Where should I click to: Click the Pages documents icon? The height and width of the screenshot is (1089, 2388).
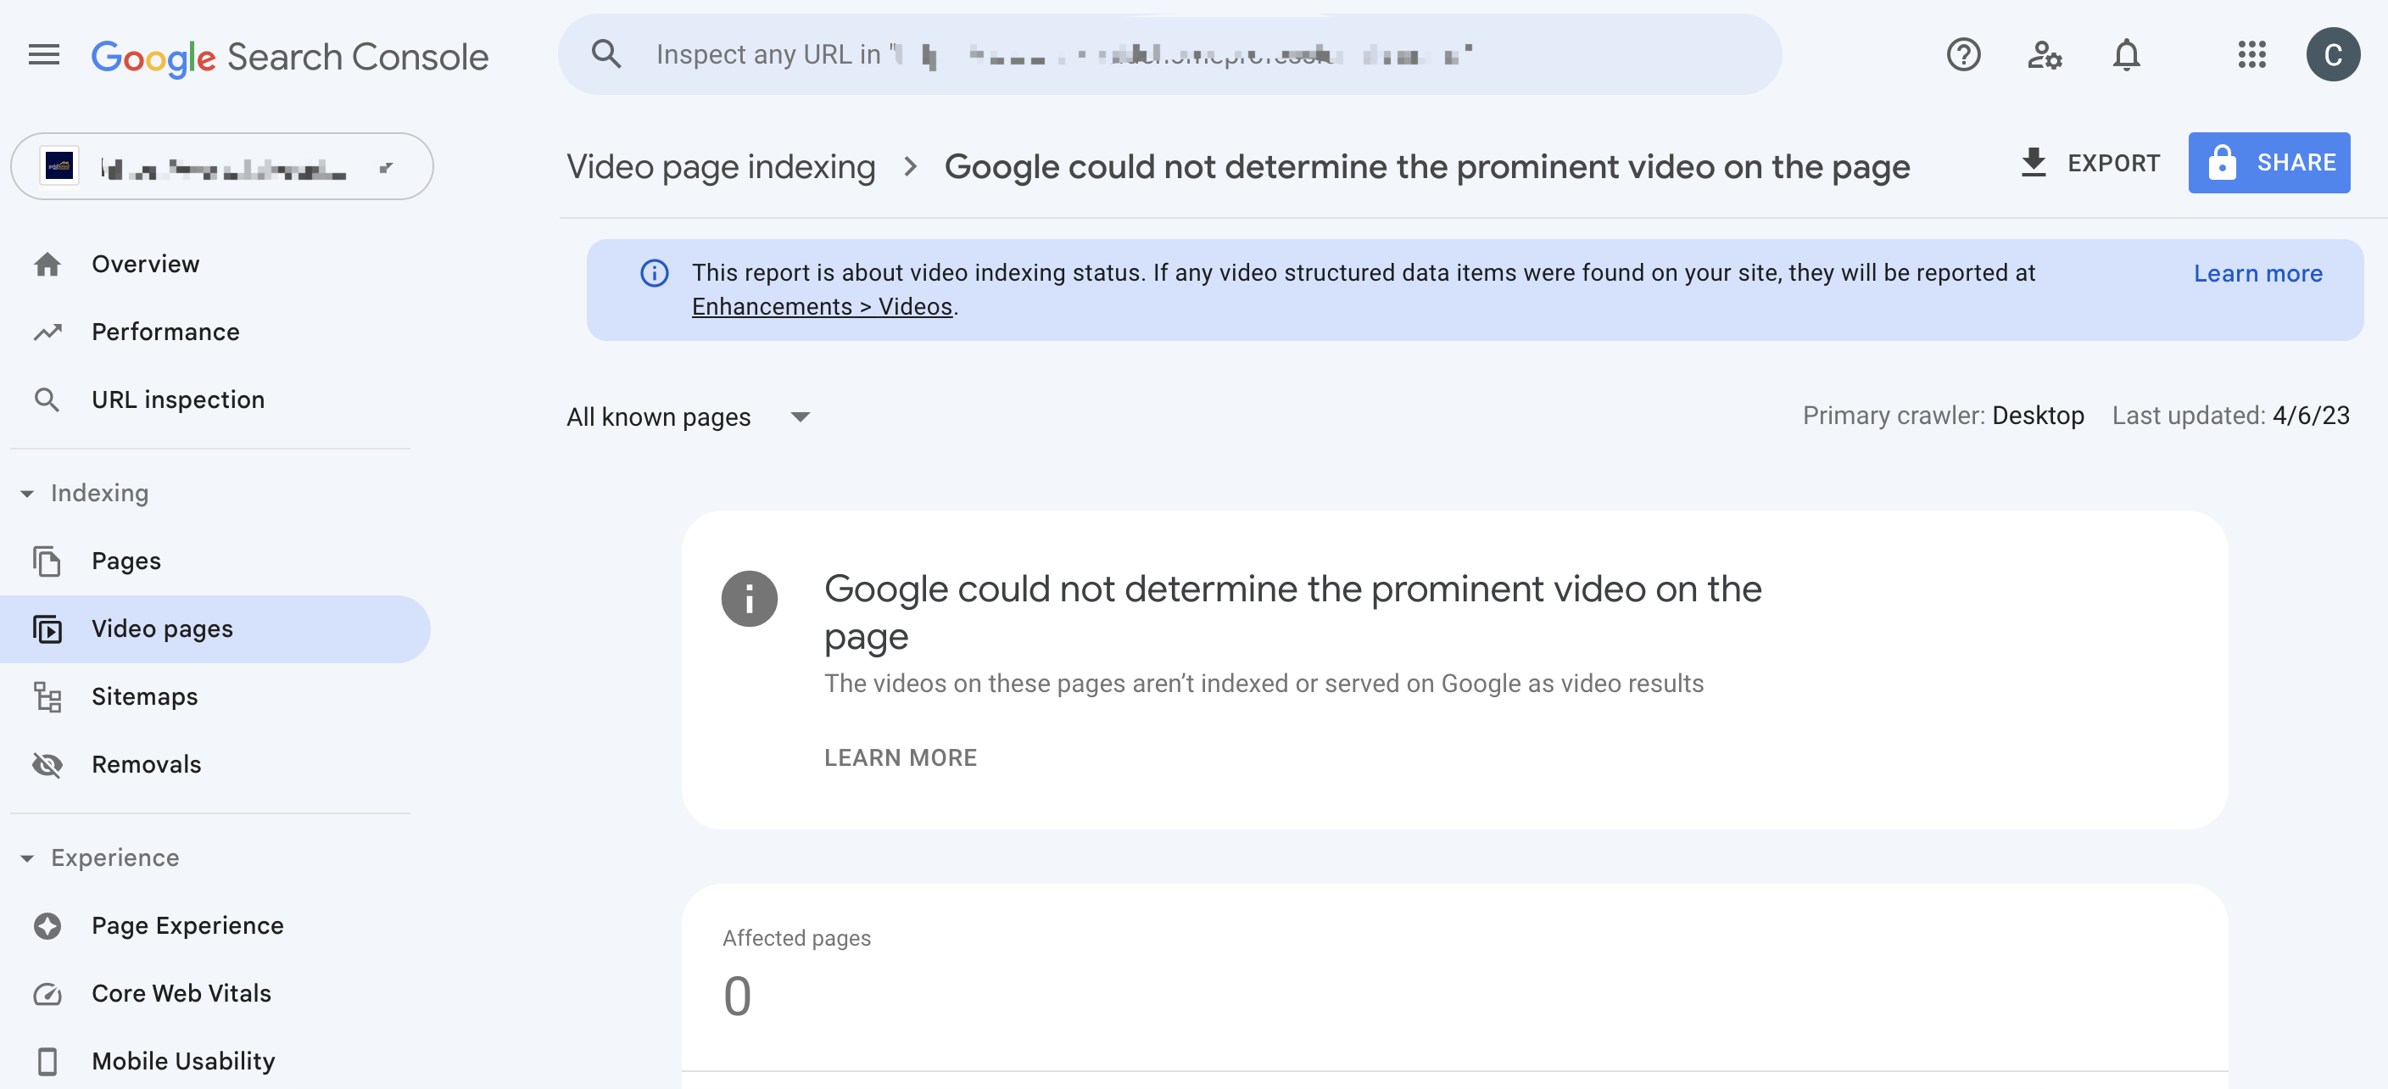[x=47, y=561]
